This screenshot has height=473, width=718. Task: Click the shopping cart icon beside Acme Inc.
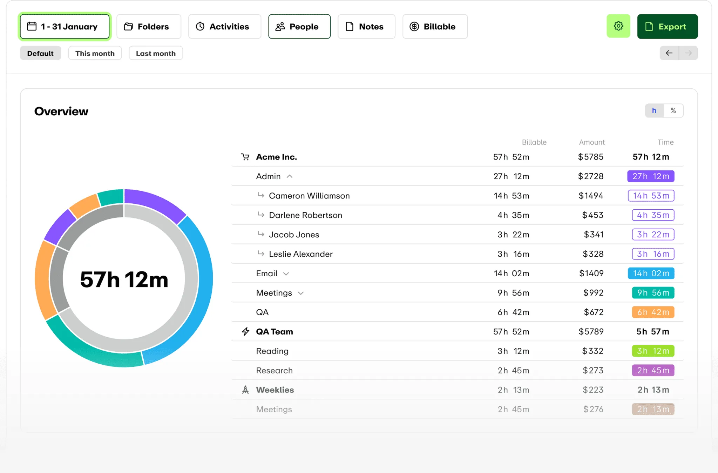click(245, 157)
